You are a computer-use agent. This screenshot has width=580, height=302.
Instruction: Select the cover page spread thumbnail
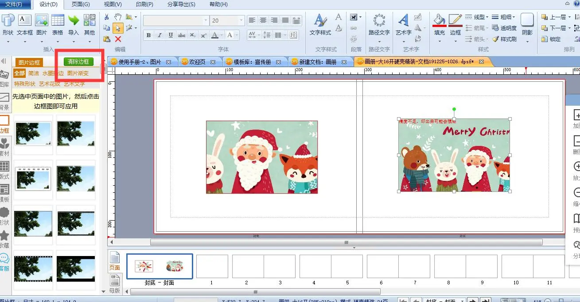coord(160,266)
